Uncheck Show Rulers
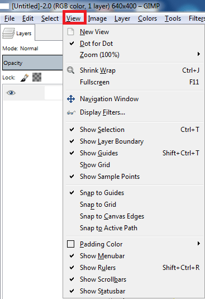The width and height of the screenshot is (205, 299). pyautogui.click(x=134, y=268)
